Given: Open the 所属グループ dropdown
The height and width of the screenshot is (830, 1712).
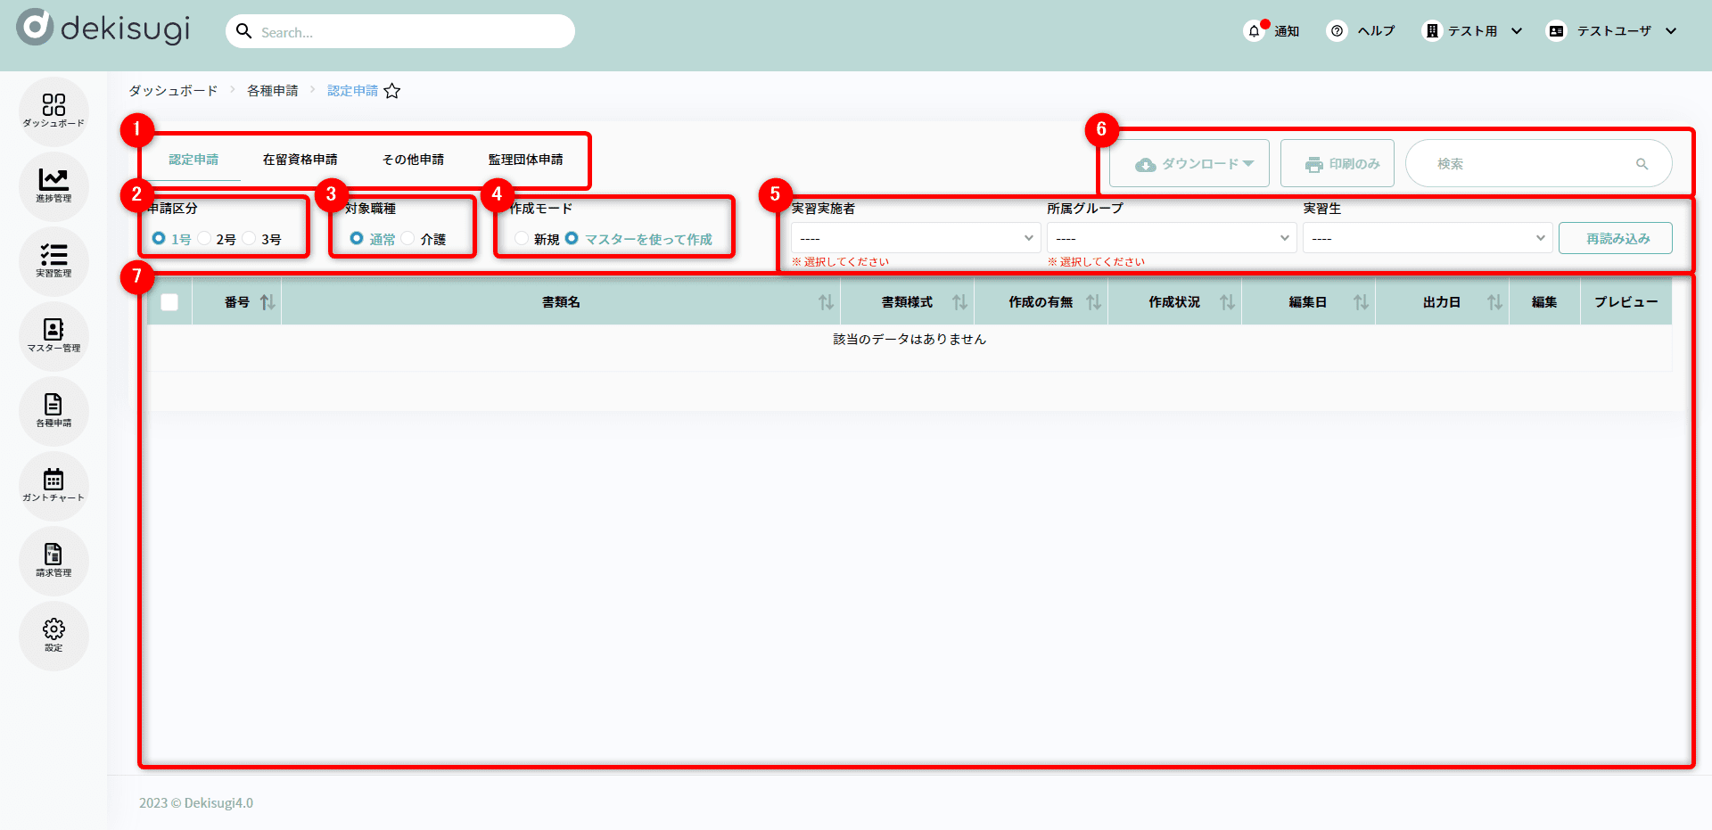Looking at the screenshot, I should pyautogui.click(x=1171, y=238).
